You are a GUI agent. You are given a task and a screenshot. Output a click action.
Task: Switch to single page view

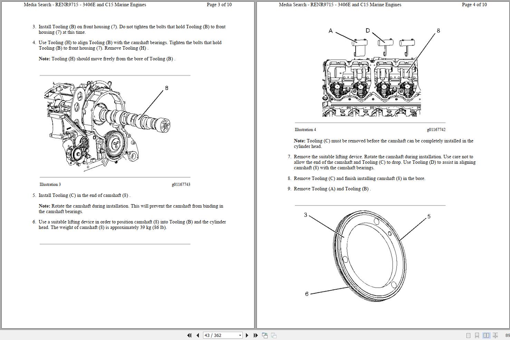(x=469, y=335)
